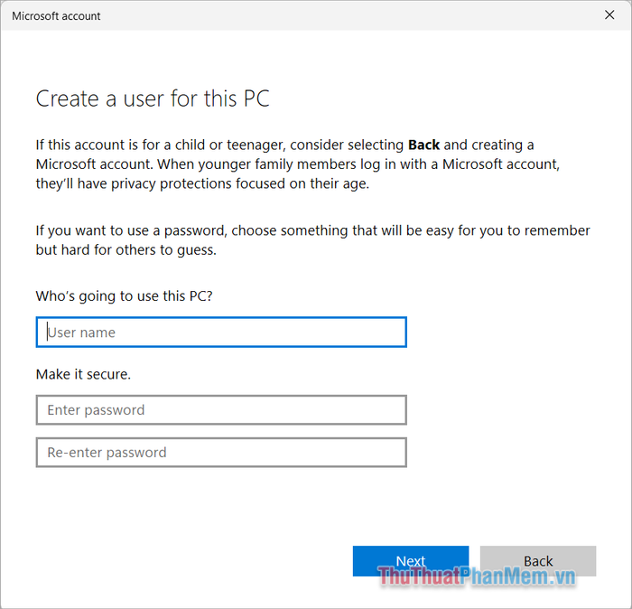The height and width of the screenshot is (609, 632).
Task: Click the 'Create a user for this PC' heading
Action: coord(153,98)
